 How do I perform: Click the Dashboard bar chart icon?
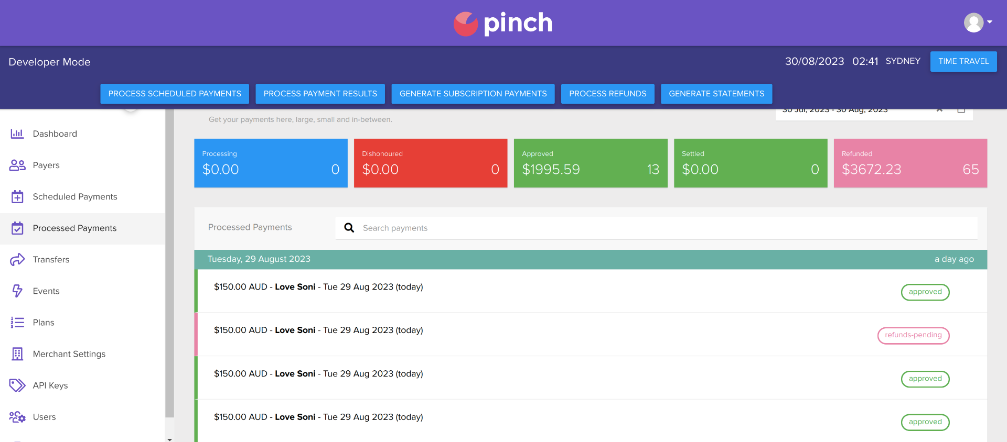click(17, 134)
